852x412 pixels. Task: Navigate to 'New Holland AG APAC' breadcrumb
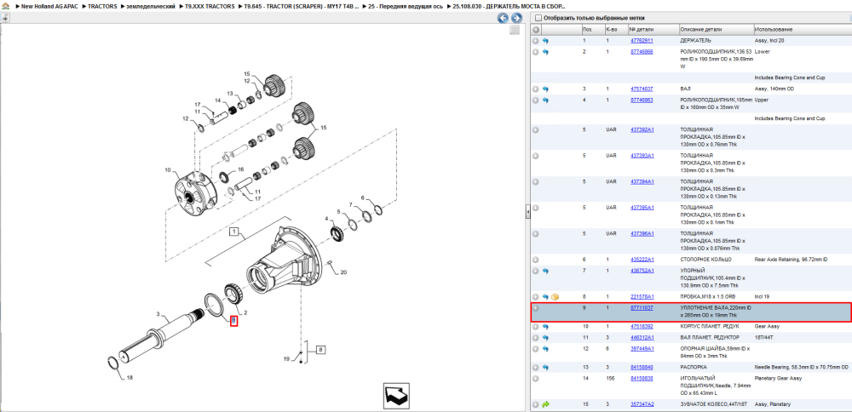[50, 7]
